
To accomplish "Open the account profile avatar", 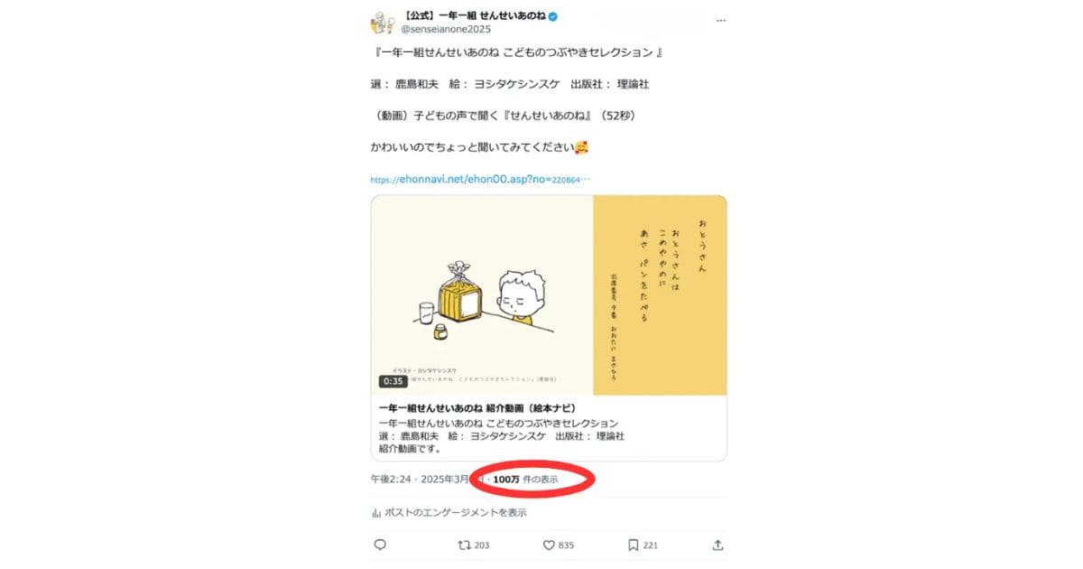I will point(383,21).
